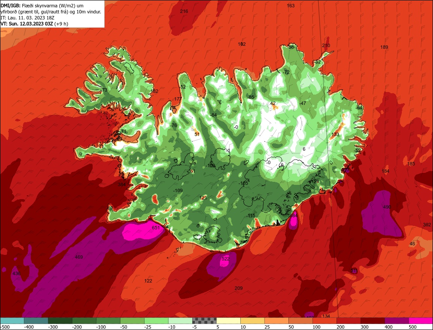This screenshot has width=433, height=330.
Task: Click the init time text 'IT: Lau. 11. 03. 2023 18Z'
Action: (27, 18)
